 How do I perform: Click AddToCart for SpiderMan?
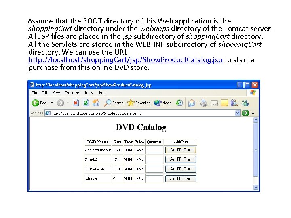pyautogui.click(x=181, y=169)
